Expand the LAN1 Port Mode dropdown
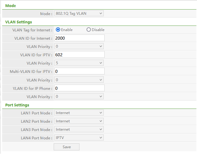The width and height of the screenshot is (197, 155). pyautogui.click(x=79, y=113)
